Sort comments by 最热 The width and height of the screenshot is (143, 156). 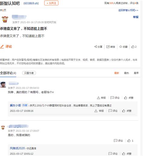126,73
